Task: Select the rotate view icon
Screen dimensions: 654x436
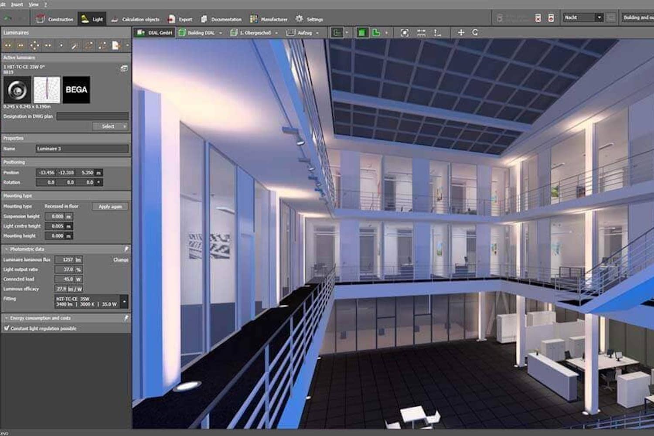Action: [x=475, y=32]
